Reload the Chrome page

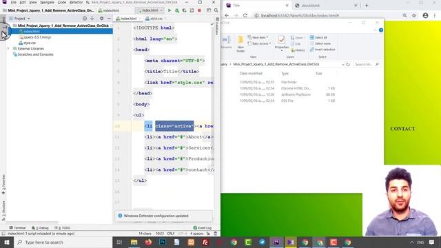click(245, 15)
